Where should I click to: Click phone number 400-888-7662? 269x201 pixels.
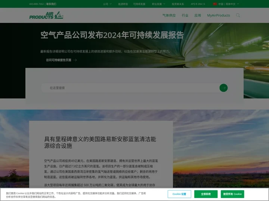click(36, 4)
